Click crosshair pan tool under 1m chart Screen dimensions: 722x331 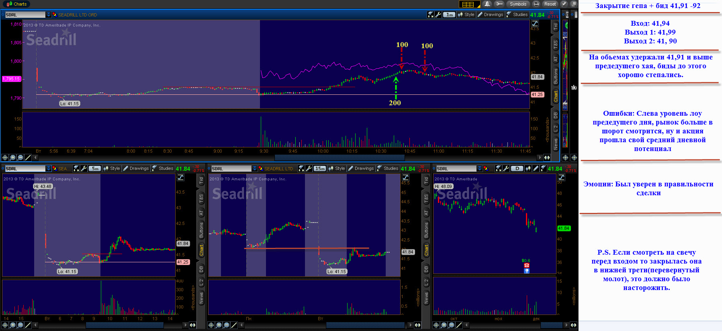click(5, 157)
